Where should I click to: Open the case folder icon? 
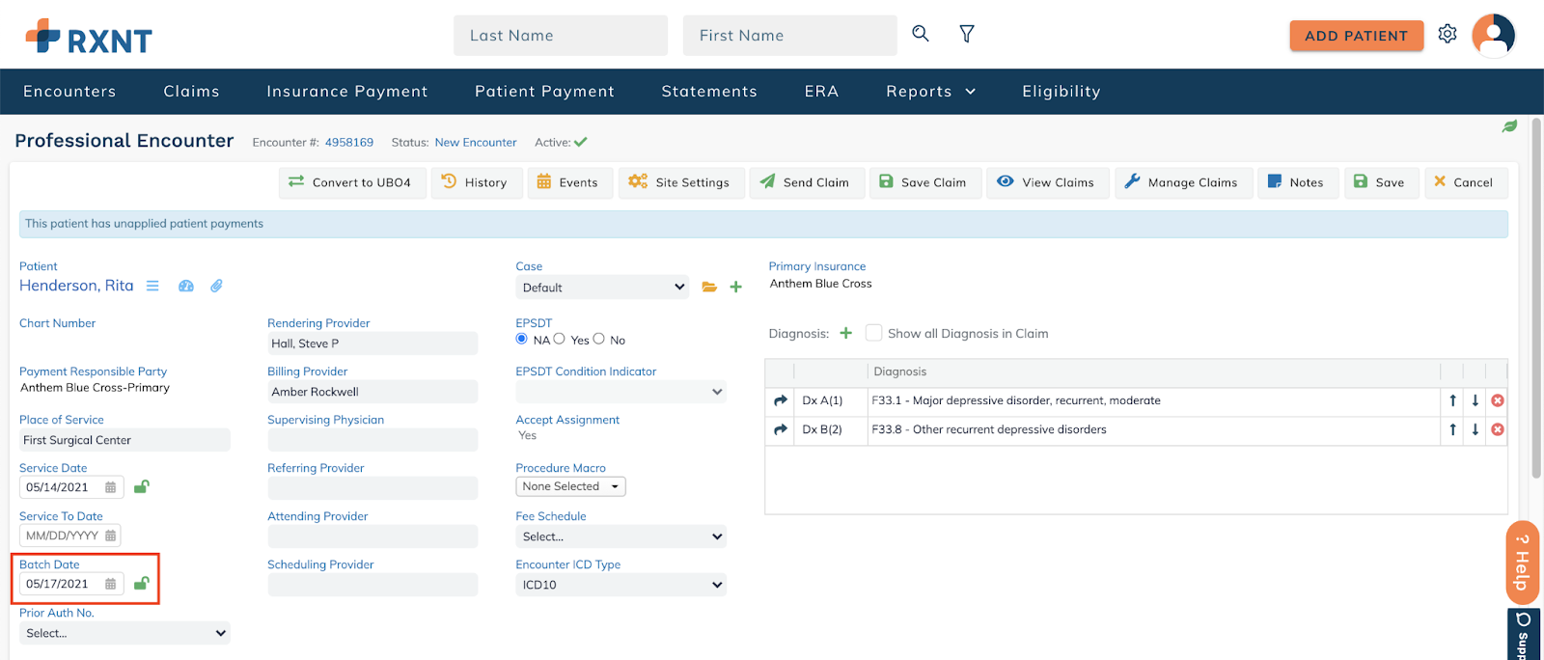pyautogui.click(x=709, y=287)
